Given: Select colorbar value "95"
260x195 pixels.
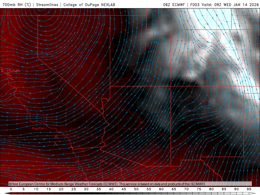Looking at the screenshot, I should (249, 189).
